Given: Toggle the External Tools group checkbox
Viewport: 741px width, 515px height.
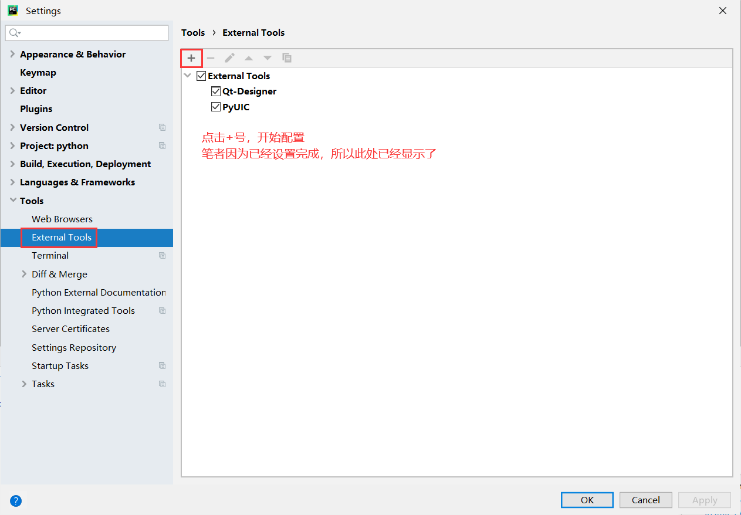Looking at the screenshot, I should click(201, 76).
